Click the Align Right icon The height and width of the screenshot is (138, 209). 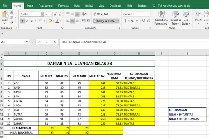[x=77, y=21]
